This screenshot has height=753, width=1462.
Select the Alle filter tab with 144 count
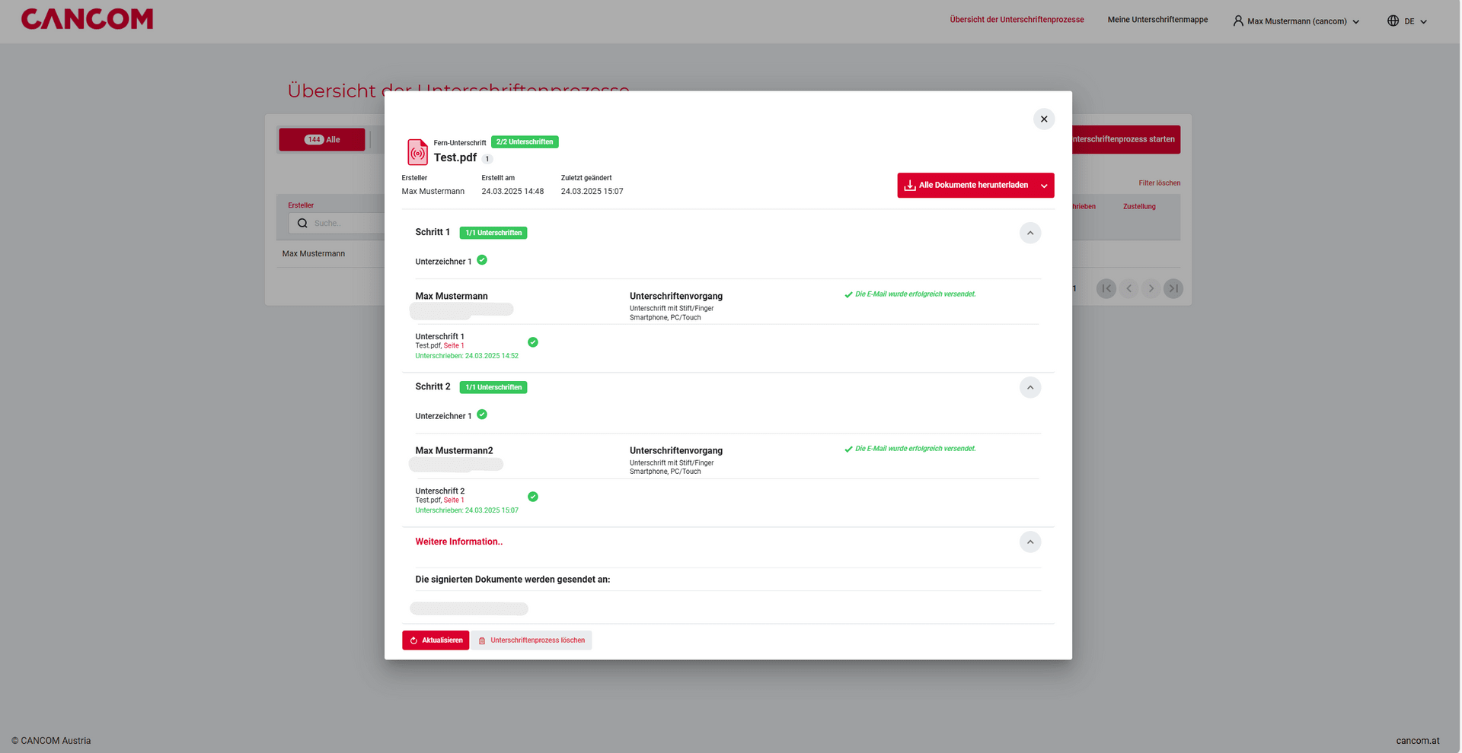point(322,140)
